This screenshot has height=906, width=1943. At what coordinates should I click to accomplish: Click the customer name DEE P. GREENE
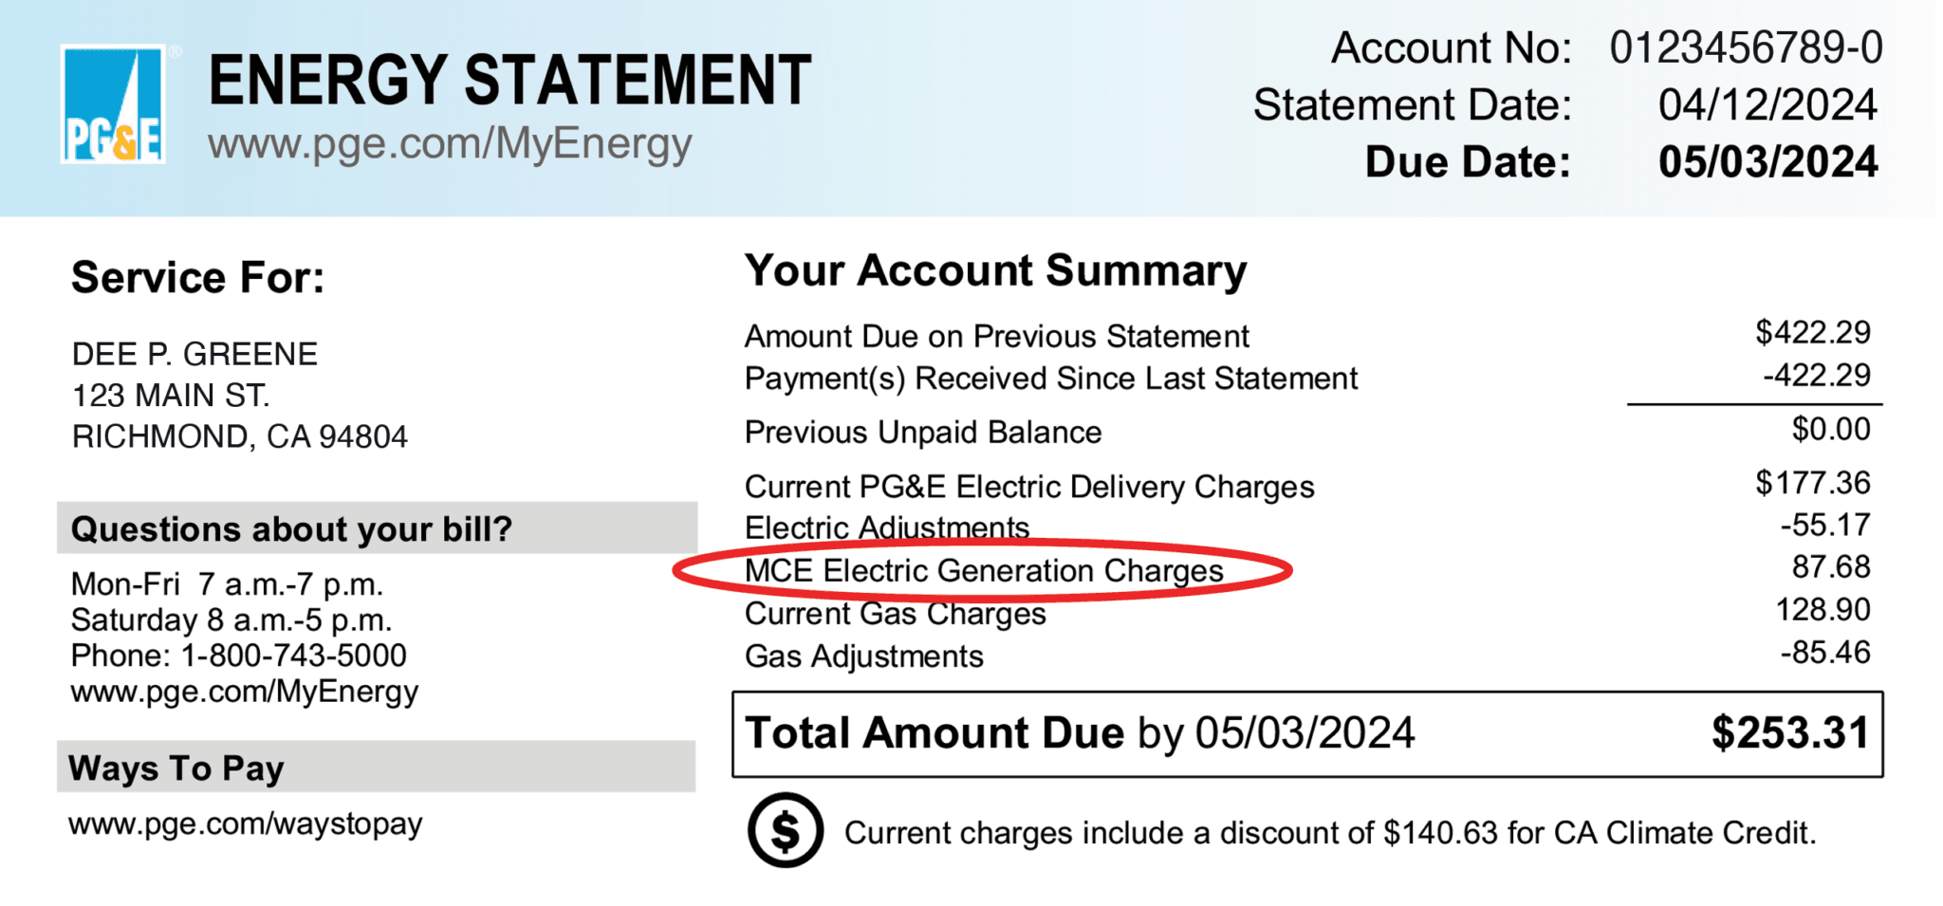(x=194, y=355)
